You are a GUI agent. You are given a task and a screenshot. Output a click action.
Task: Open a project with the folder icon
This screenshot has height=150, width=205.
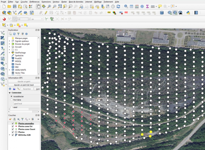tap(9, 6)
